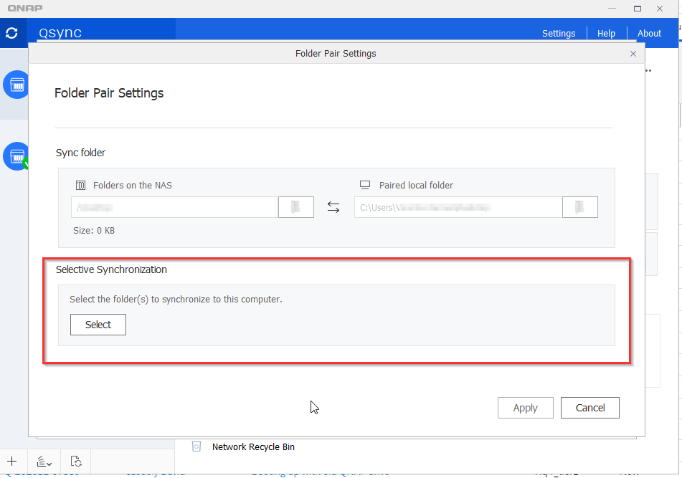682x478 pixels.
Task: Cancel the Folder Pair Settings dialog
Action: pyautogui.click(x=590, y=408)
